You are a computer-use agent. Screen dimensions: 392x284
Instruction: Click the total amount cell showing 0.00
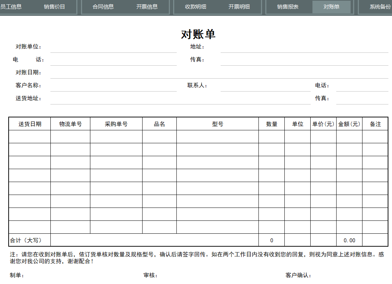(x=349, y=240)
